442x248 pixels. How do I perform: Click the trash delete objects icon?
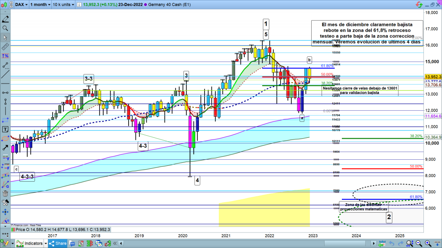[5, 193]
